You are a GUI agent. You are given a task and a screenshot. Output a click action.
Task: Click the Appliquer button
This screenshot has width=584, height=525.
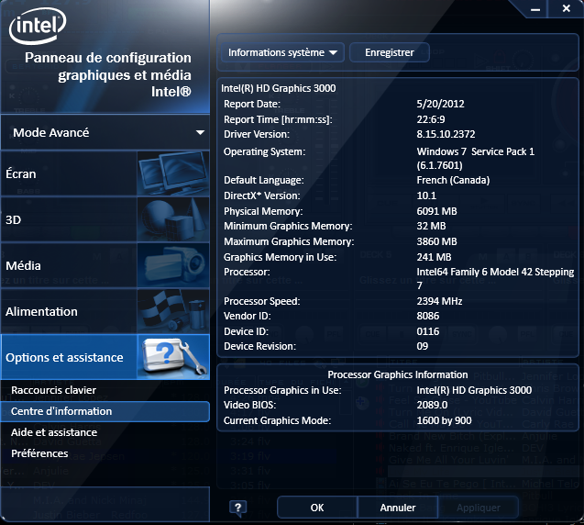click(479, 508)
